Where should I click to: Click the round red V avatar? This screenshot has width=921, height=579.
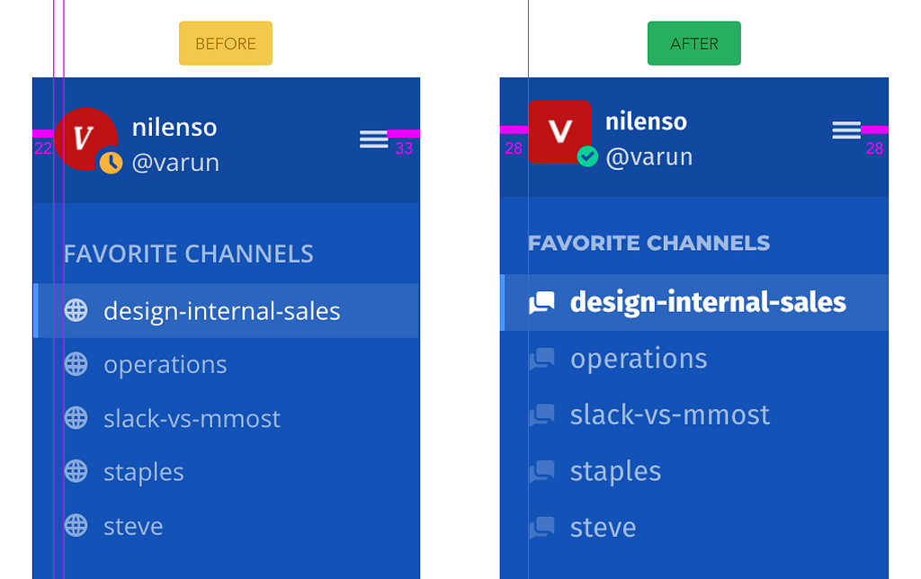84,136
